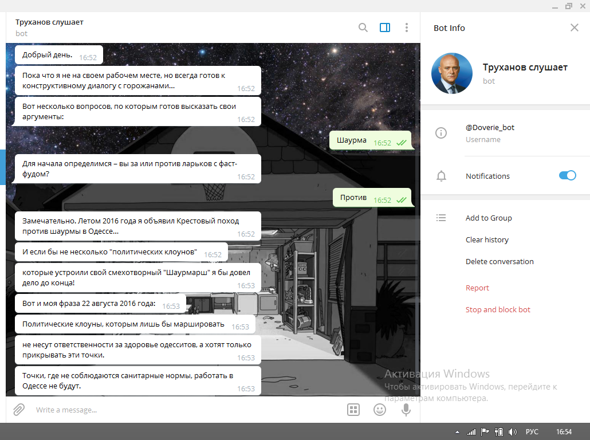
Task: Select Add to Group option
Action: click(489, 218)
